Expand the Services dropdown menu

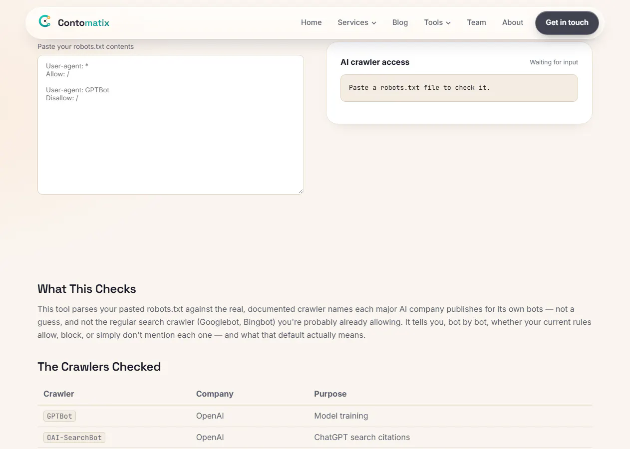tap(357, 22)
